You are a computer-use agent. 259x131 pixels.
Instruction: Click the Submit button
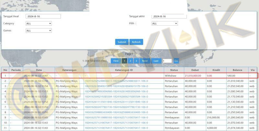(x=122, y=42)
